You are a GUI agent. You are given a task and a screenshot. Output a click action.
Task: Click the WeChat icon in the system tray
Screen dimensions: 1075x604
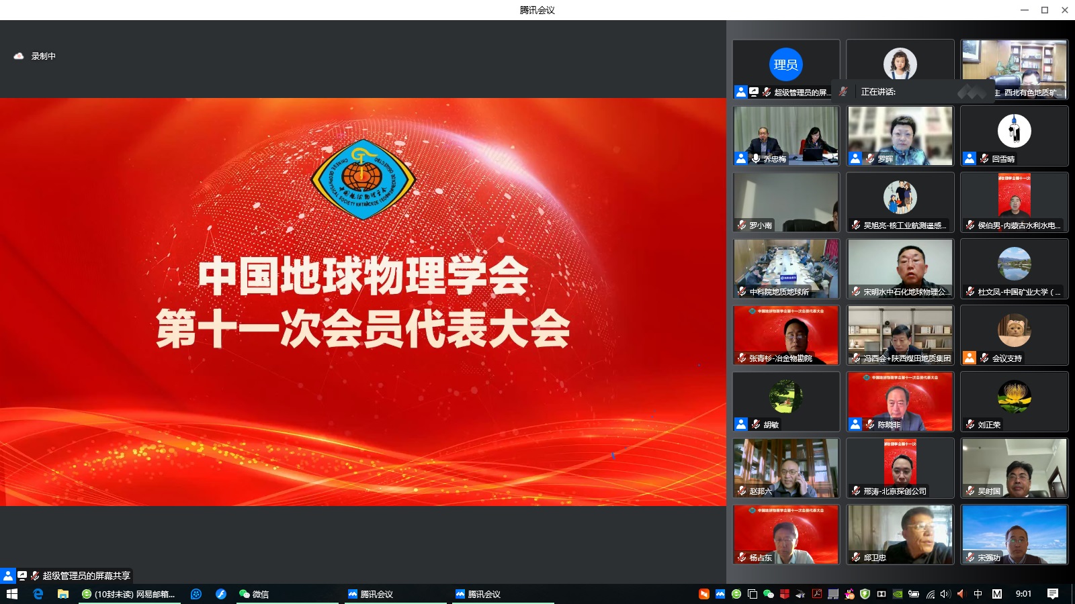coord(769,594)
